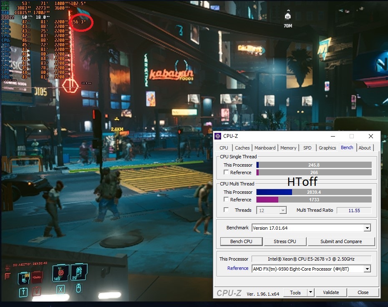Enable Reference checkbox under CPU Single Thread

point(226,173)
